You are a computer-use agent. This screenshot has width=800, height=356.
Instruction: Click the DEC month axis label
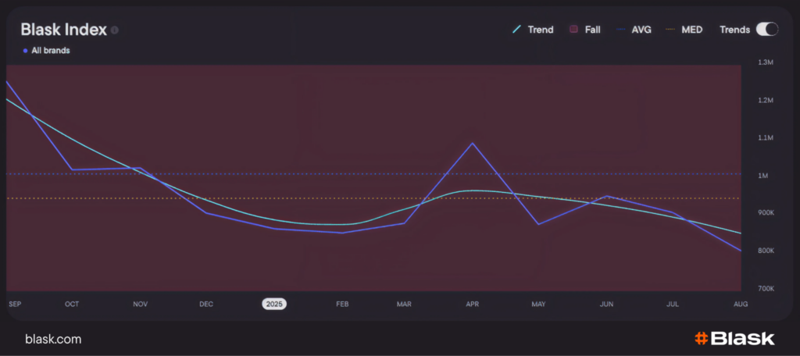pos(206,304)
